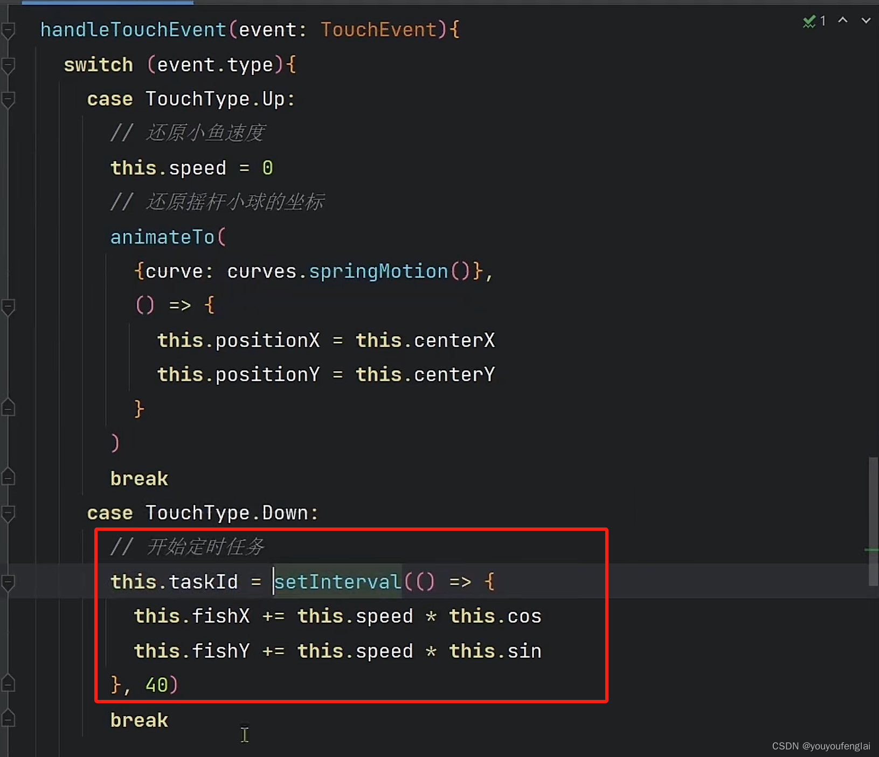879x757 pixels.
Task: Click the break statement after animateTo call
Action: (x=139, y=478)
